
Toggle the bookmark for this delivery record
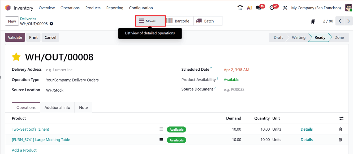[313, 21]
